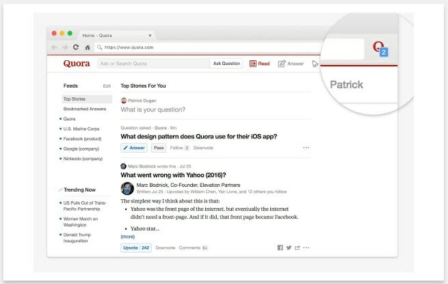Close the Home - Quora tab
The height and width of the screenshot is (284, 448).
[150, 36]
